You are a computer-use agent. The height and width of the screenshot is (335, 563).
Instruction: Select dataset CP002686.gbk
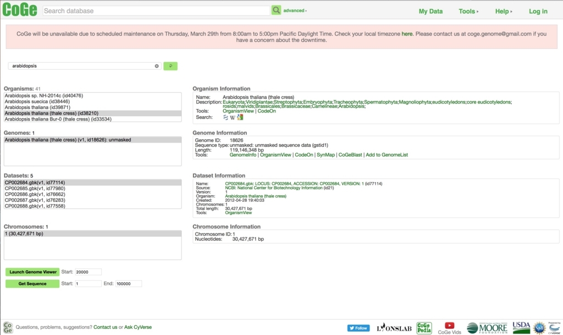click(92, 194)
